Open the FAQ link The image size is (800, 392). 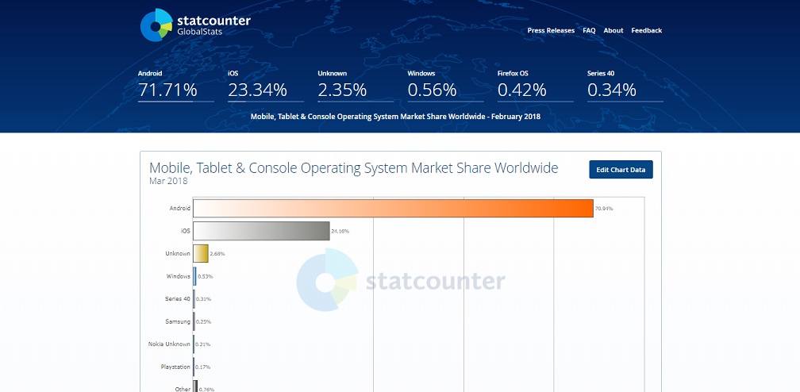point(589,31)
